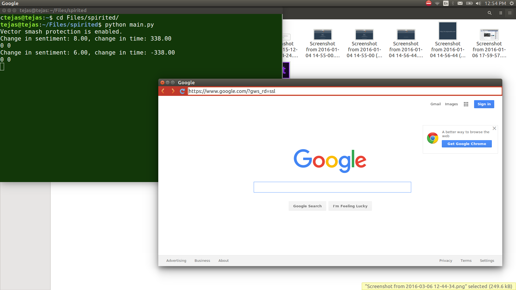This screenshot has width=516, height=290.
Task: Reload the Google page
Action: (x=182, y=91)
